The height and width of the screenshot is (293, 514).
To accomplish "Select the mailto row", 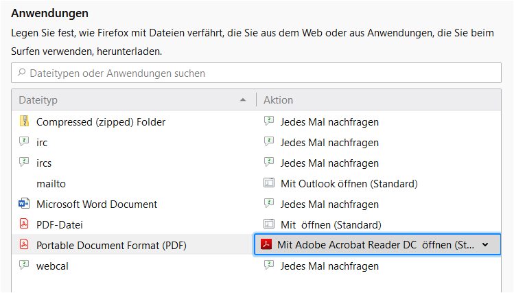I will (x=256, y=183).
